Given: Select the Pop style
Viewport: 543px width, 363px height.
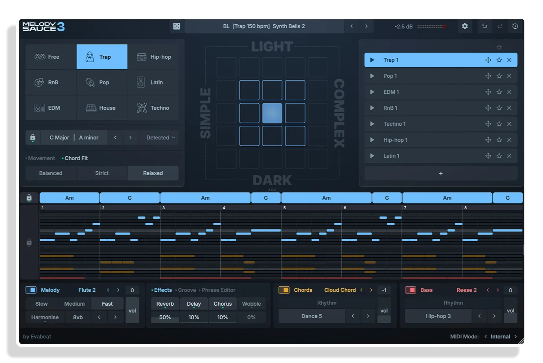Looking at the screenshot, I should 102,82.
